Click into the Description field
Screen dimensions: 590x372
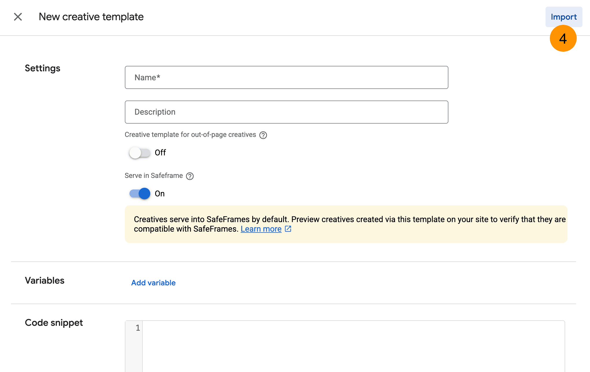click(286, 112)
